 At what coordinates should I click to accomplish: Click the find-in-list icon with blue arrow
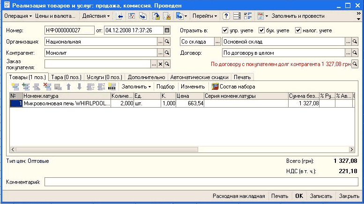[119, 16]
